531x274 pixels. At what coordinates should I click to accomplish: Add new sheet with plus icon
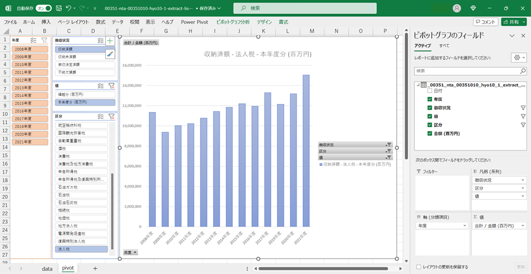(95, 268)
